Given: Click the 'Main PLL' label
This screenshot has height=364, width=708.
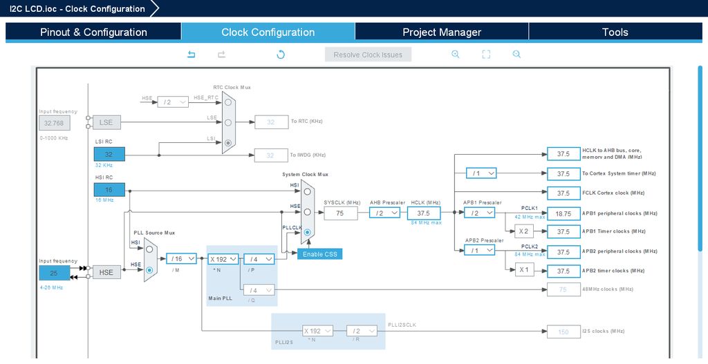Looking at the screenshot, I should [x=220, y=298].
